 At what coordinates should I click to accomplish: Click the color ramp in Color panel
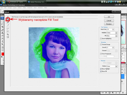[123, 63]
